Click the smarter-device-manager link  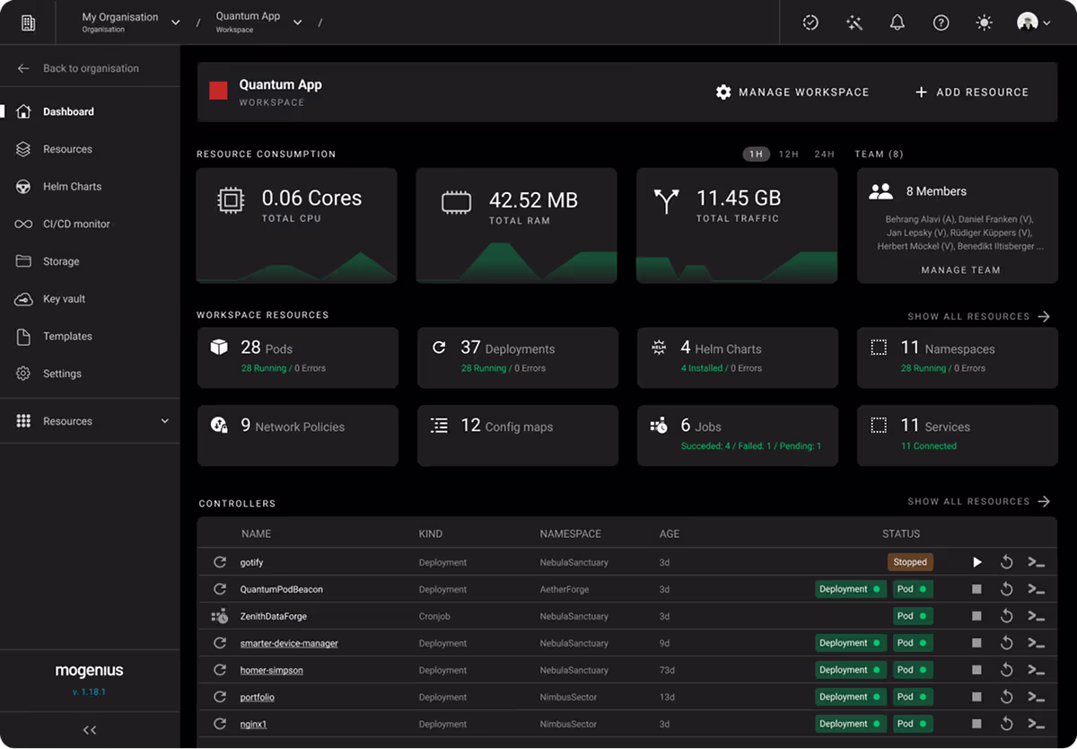(x=289, y=643)
